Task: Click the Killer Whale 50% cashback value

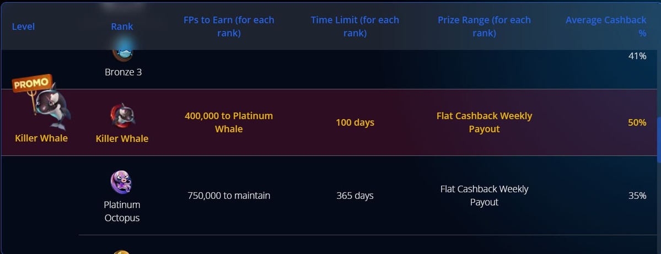Action: point(637,122)
